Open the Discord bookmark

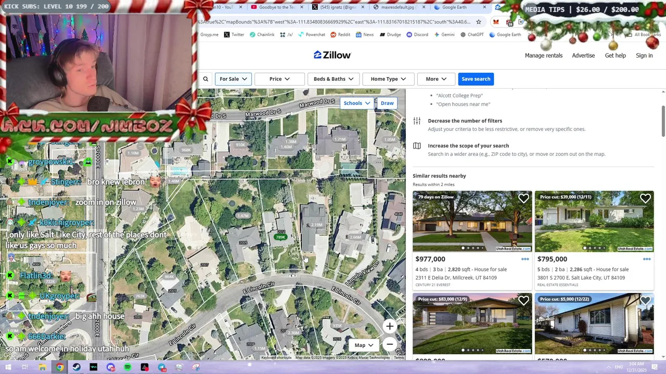point(417,35)
